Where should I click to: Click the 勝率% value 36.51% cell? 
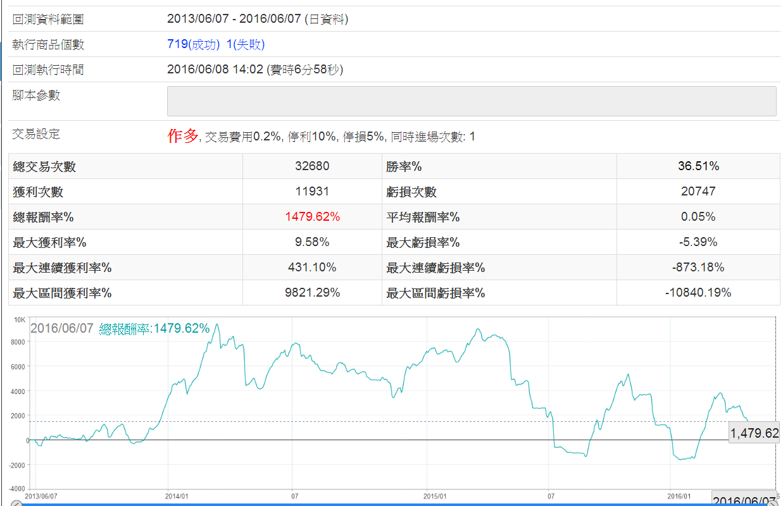tap(698, 166)
